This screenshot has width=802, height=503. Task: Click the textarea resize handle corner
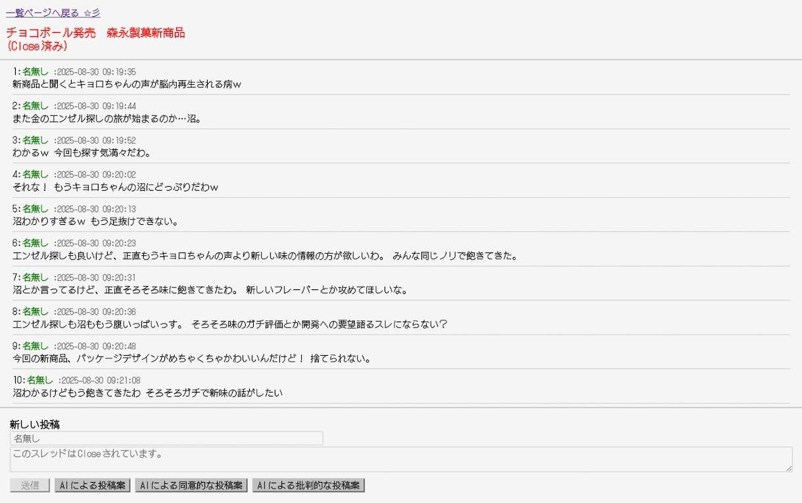tap(788, 467)
